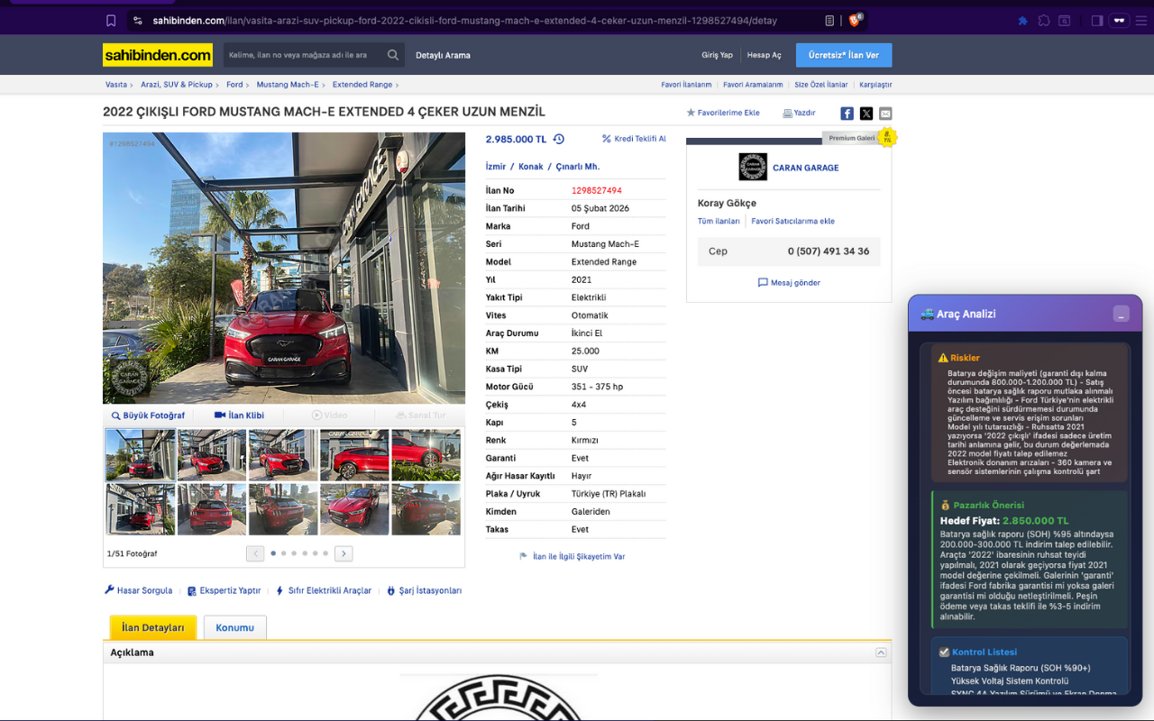Share the listing on X
The width and height of the screenshot is (1154, 721).
(866, 114)
